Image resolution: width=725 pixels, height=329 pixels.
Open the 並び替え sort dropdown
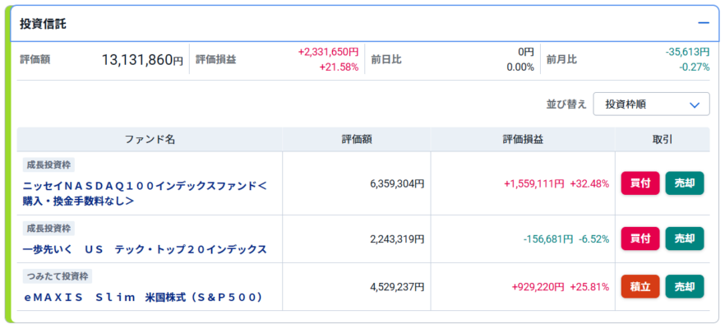[x=651, y=104]
